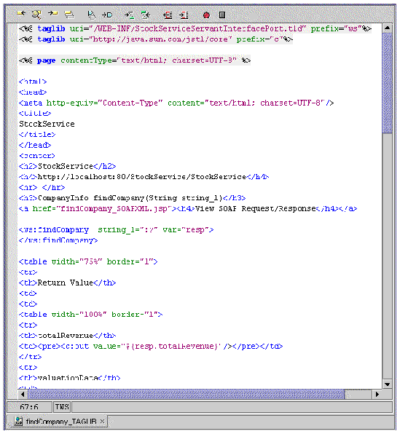Click the meta http-equiv Content-Type line
Viewport: 400px width, 434px height.
click(176, 103)
